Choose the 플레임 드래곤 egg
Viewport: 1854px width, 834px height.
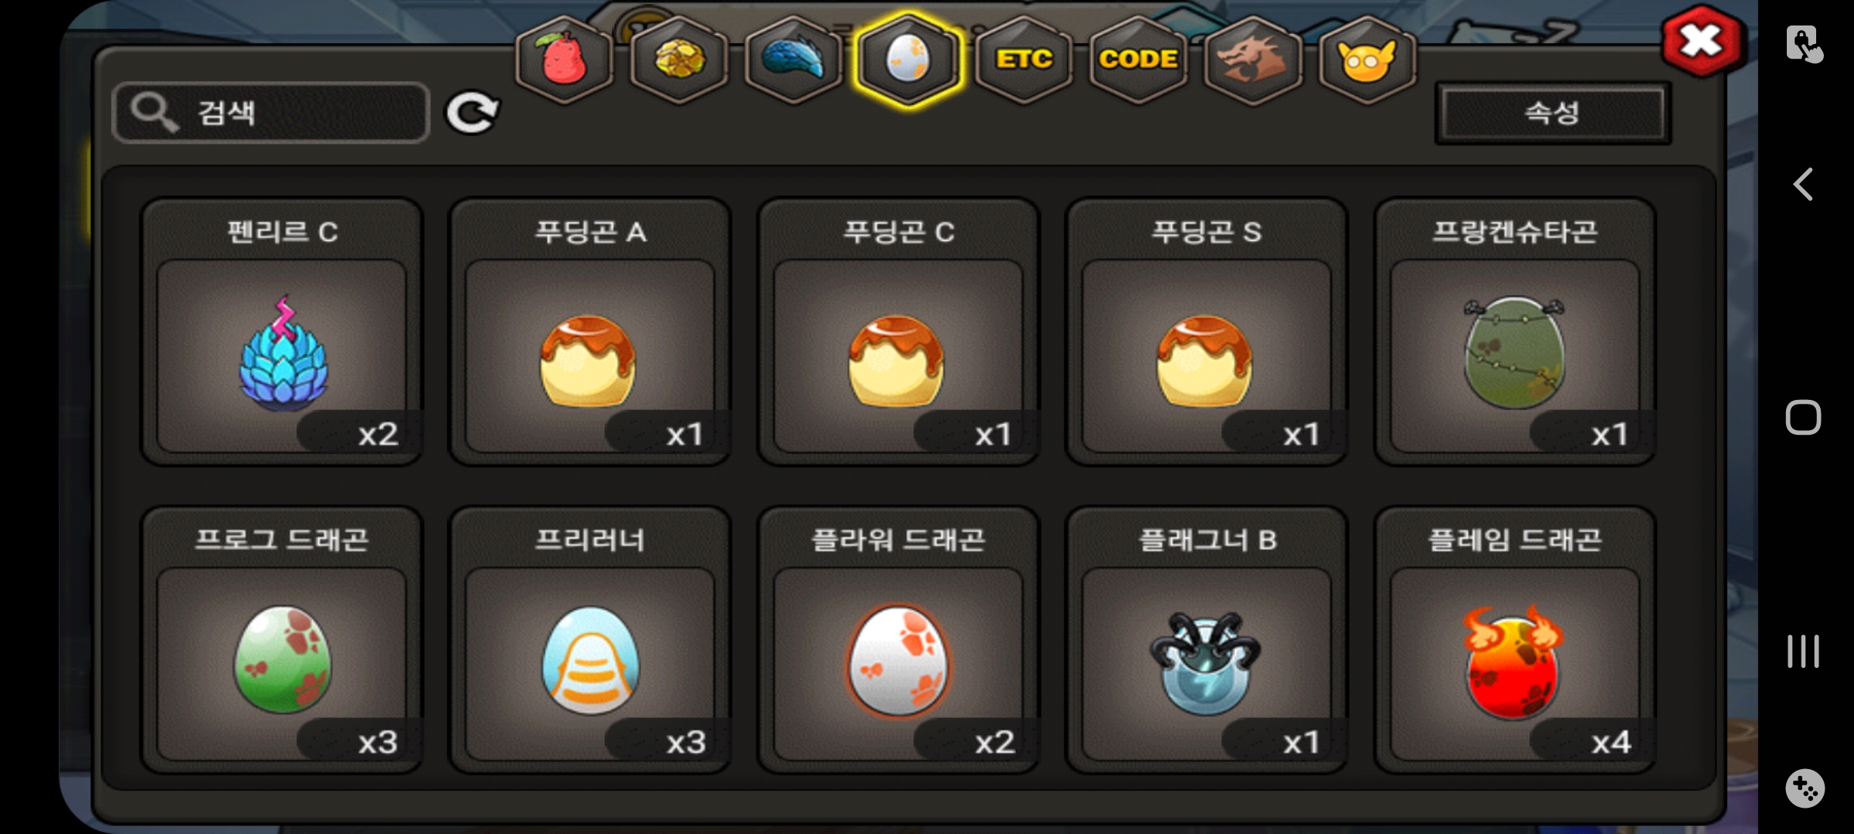(x=1515, y=640)
